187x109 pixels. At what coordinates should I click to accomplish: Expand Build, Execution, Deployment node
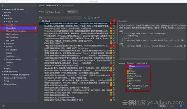pyautogui.click(x=2, y=75)
